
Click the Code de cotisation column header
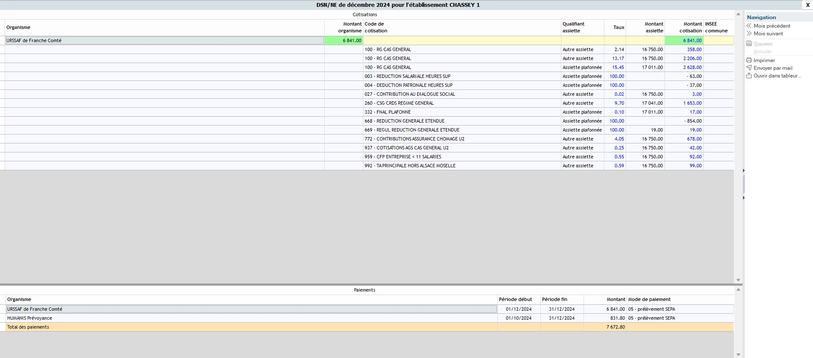point(462,27)
